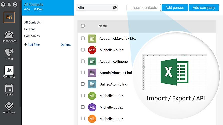This screenshot has height=125, width=223.
Task: Click the 12 Pers. count text
Action: [x=38, y=9]
